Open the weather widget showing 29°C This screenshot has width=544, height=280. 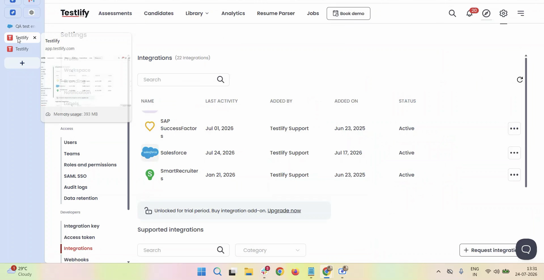19,271
